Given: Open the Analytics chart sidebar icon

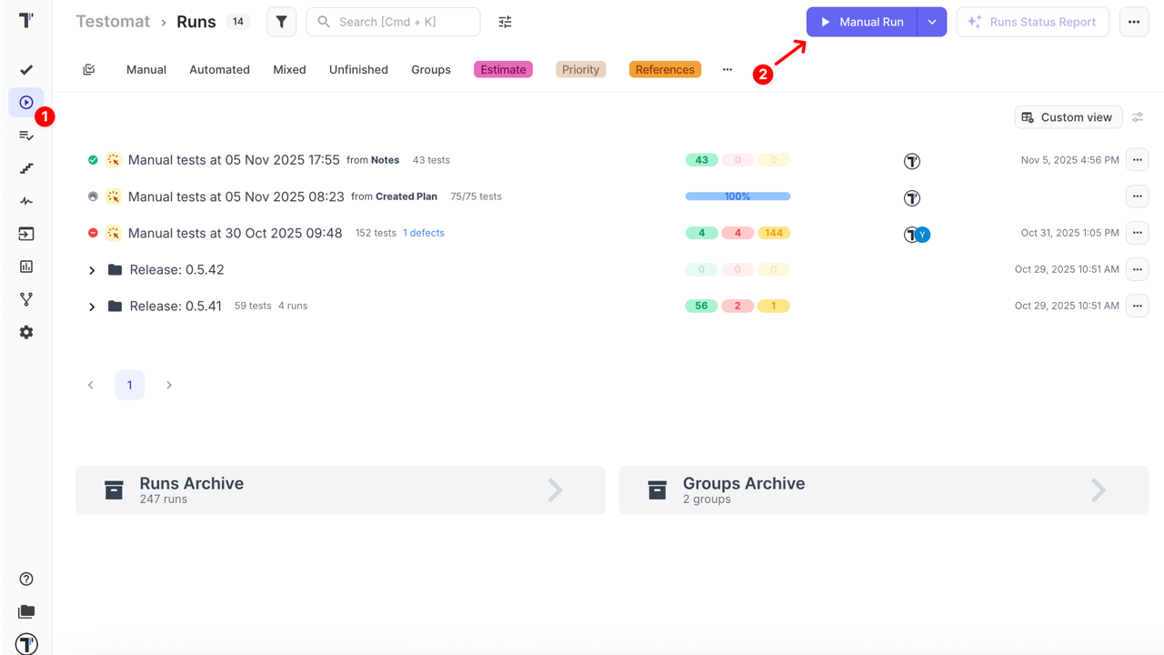Looking at the screenshot, I should pos(26,267).
